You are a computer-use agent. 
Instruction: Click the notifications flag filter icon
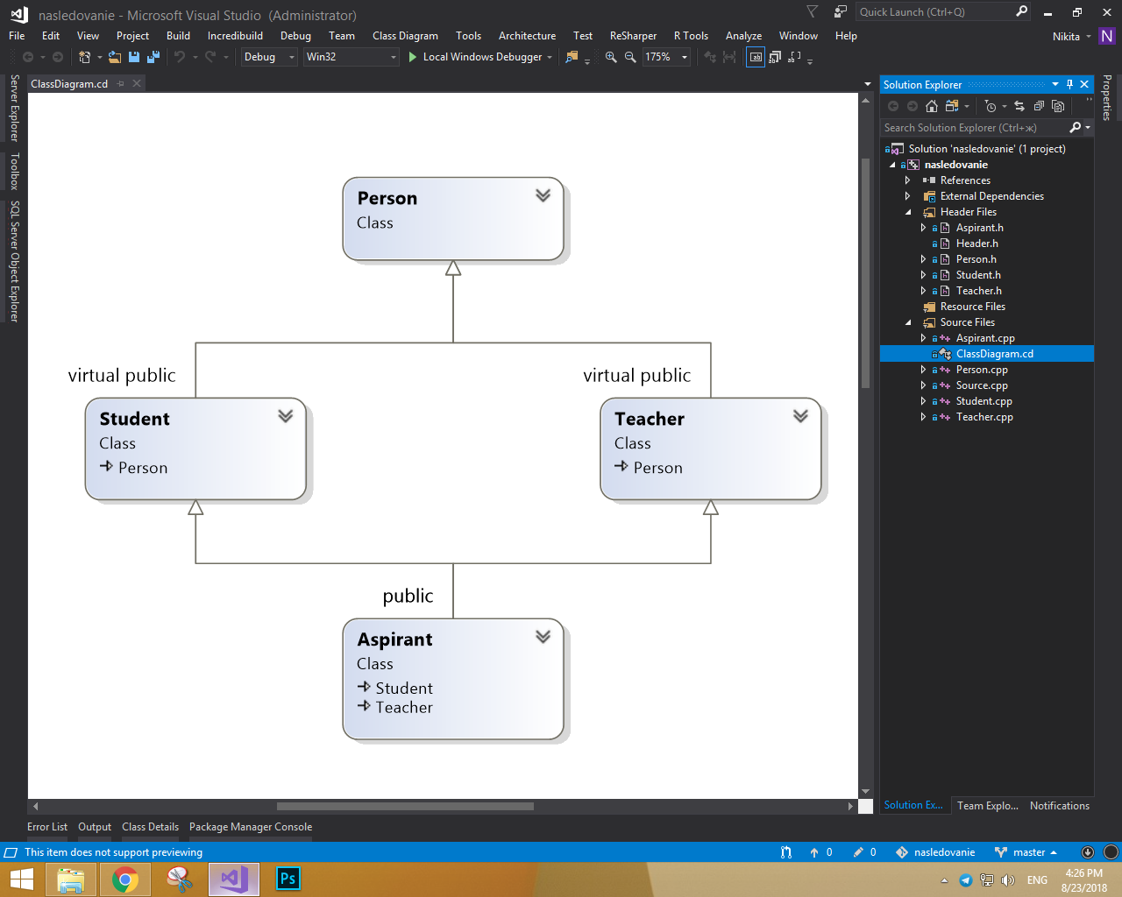pos(813,12)
